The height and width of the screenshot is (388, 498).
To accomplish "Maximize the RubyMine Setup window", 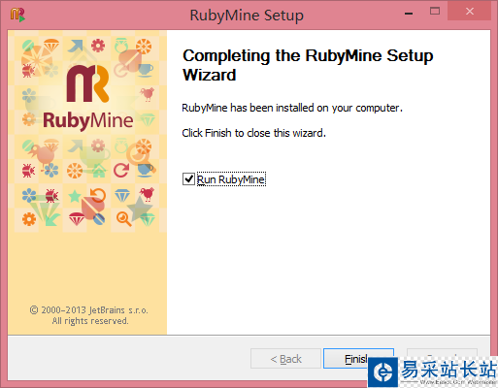I will coord(435,12).
